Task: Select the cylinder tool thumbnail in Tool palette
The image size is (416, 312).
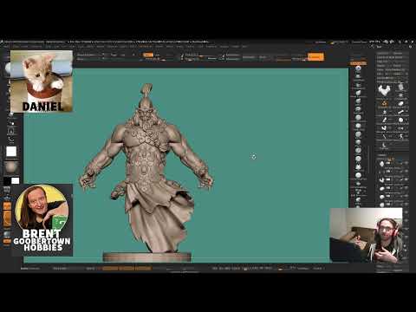Action: point(400,87)
